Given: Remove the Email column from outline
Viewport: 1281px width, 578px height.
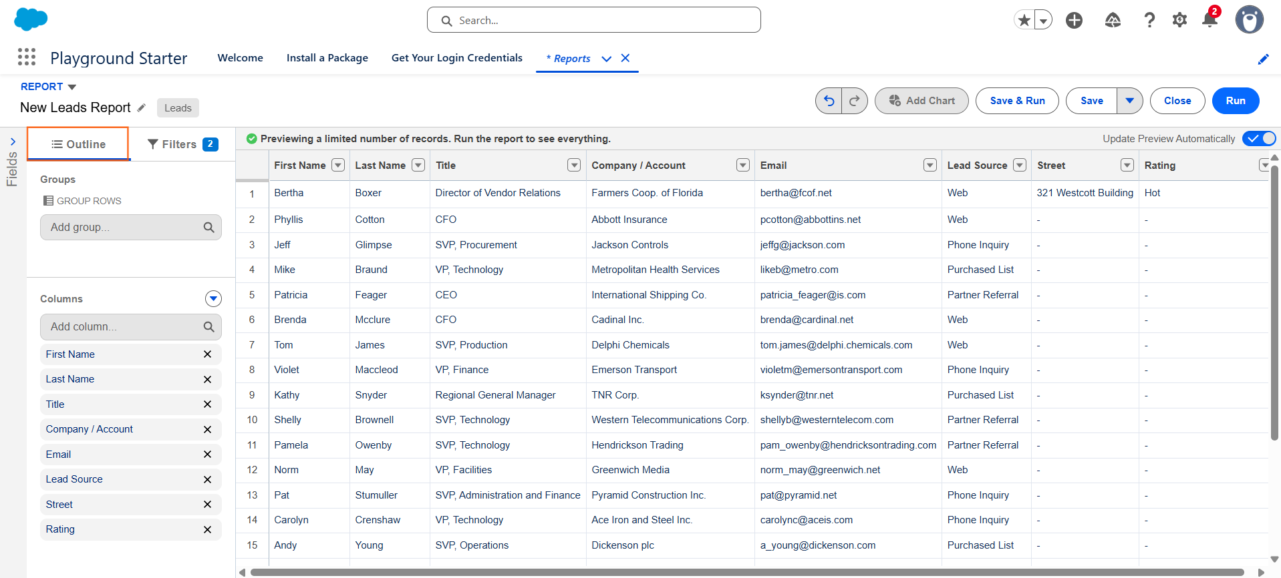Looking at the screenshot, I should click(207, 455).
